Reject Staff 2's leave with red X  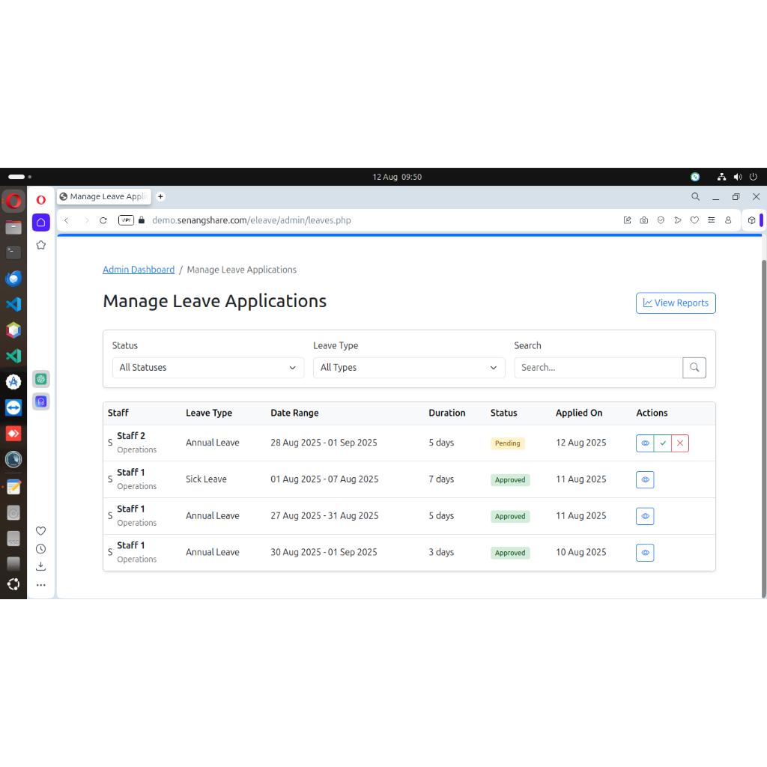click(x=680, y=443)
